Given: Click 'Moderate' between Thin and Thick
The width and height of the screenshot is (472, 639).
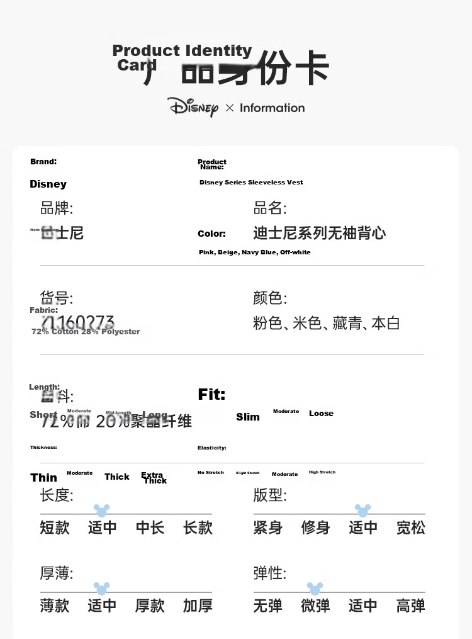Looking at the screenshot, I should (x=79, y=473).
